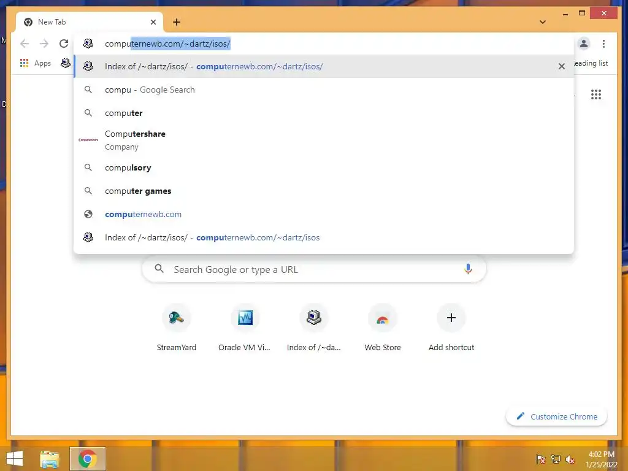Open the Windows Start menu
This screenshot has width=628, height=471.
tap(15, 459)
